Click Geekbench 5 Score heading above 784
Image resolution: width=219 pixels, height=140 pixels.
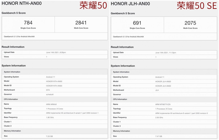(x=13, y=13)
